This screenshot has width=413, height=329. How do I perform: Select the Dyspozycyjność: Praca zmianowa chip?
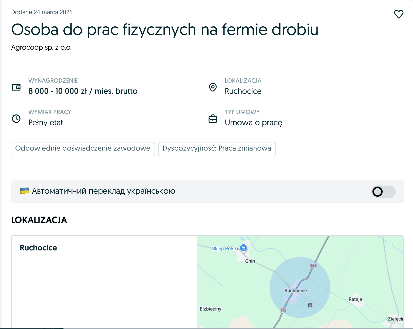[217, 149]
